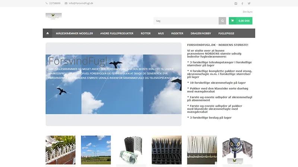Click the ForsvindFugl sky banner image
Viewport: 298px width, 167px height.
[x=114, y=84]
